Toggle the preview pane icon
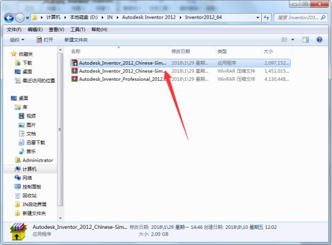 (306, 40)
